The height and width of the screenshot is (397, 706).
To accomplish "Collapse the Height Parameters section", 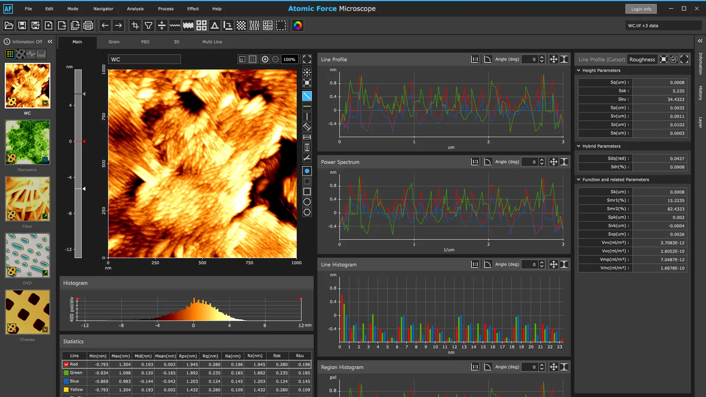I will 578,70.
